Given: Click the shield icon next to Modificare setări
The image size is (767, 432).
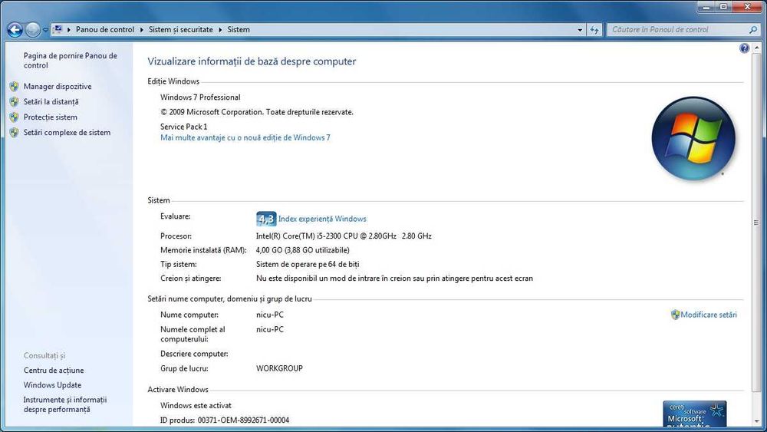Looking at the screenshot, I should 675,315.
